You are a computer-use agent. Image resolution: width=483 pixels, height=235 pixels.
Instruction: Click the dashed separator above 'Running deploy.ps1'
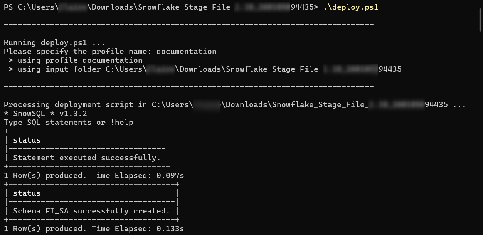tap(188, 25)
